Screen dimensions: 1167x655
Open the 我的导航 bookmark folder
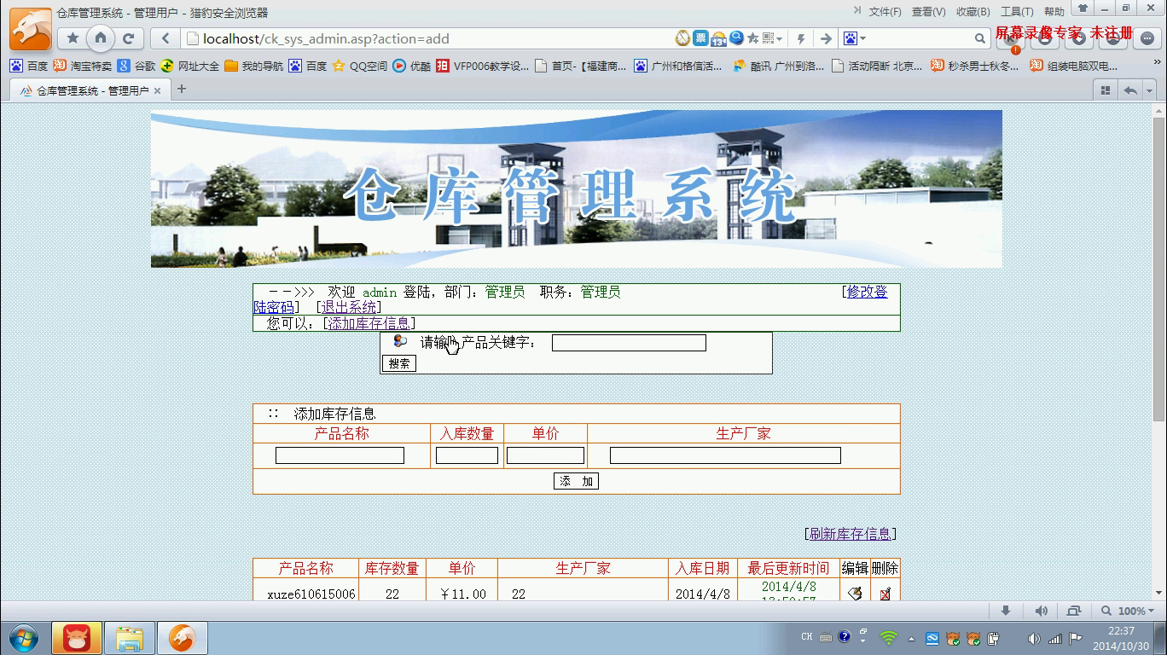click(x=253, y=66)
